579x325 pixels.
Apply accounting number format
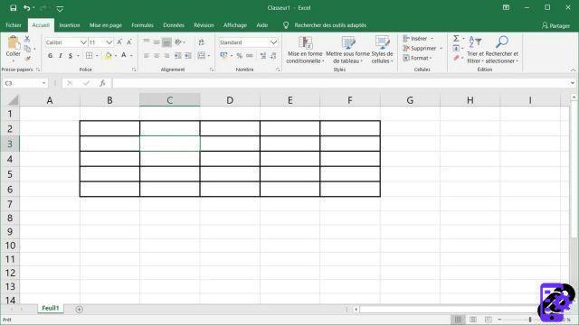coord(223,56)
